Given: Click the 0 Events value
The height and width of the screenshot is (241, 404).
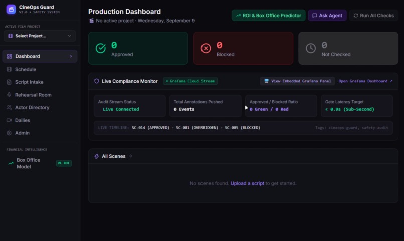Looking at the screenshot, I should 184,109.
